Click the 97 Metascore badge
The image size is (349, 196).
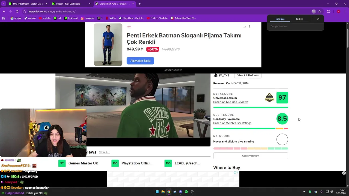coord(282,98)
